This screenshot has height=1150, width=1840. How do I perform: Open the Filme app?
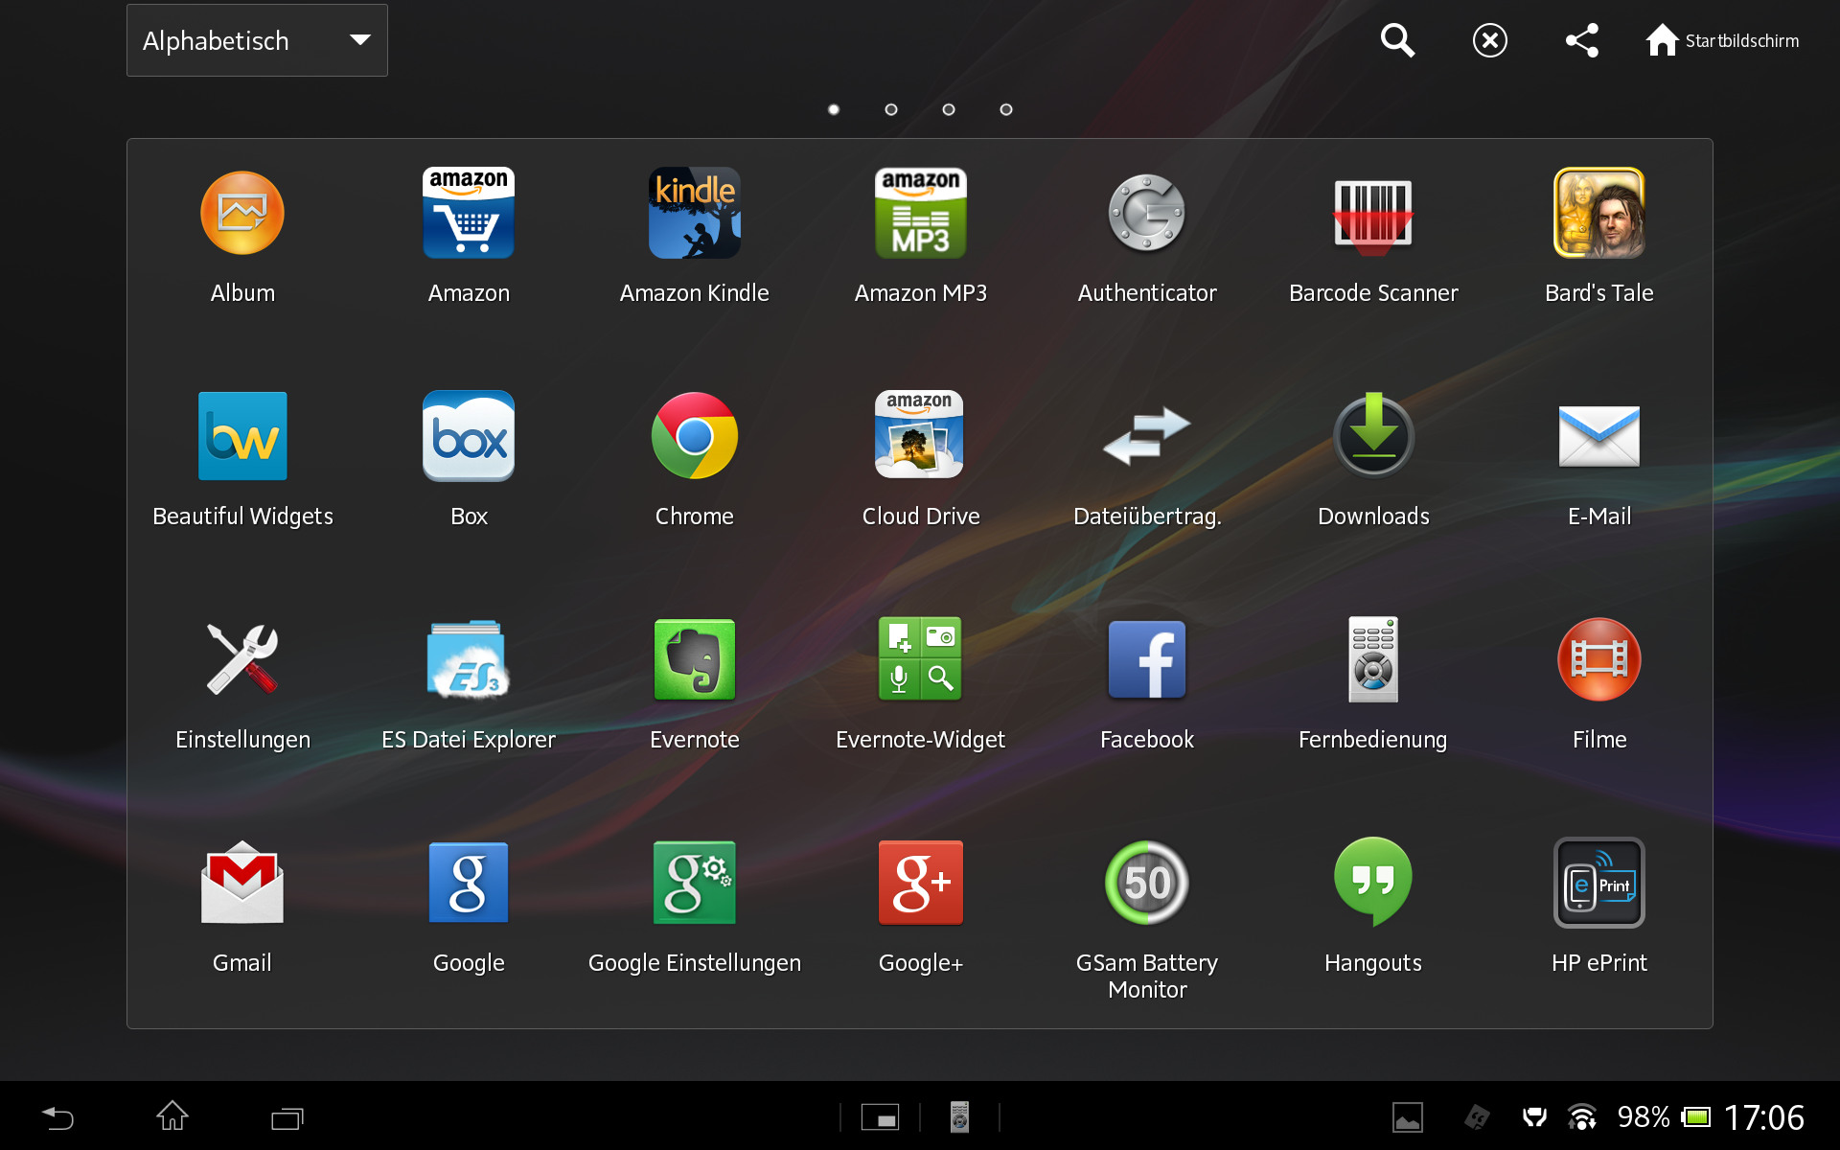click(x=1599, y=659)
